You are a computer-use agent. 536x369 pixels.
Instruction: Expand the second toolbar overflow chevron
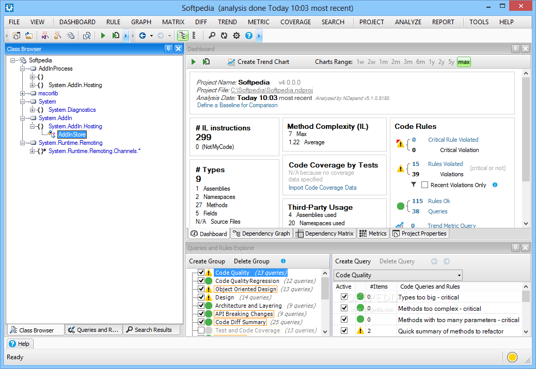(x=259, y=36)
